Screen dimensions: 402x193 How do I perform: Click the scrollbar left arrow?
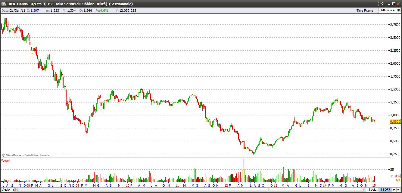tap(18, 190)
